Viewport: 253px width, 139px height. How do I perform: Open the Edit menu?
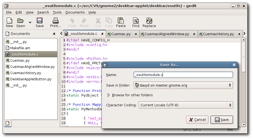point(19,12)
